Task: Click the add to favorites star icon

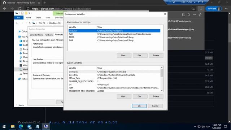Action: (193, 9)
